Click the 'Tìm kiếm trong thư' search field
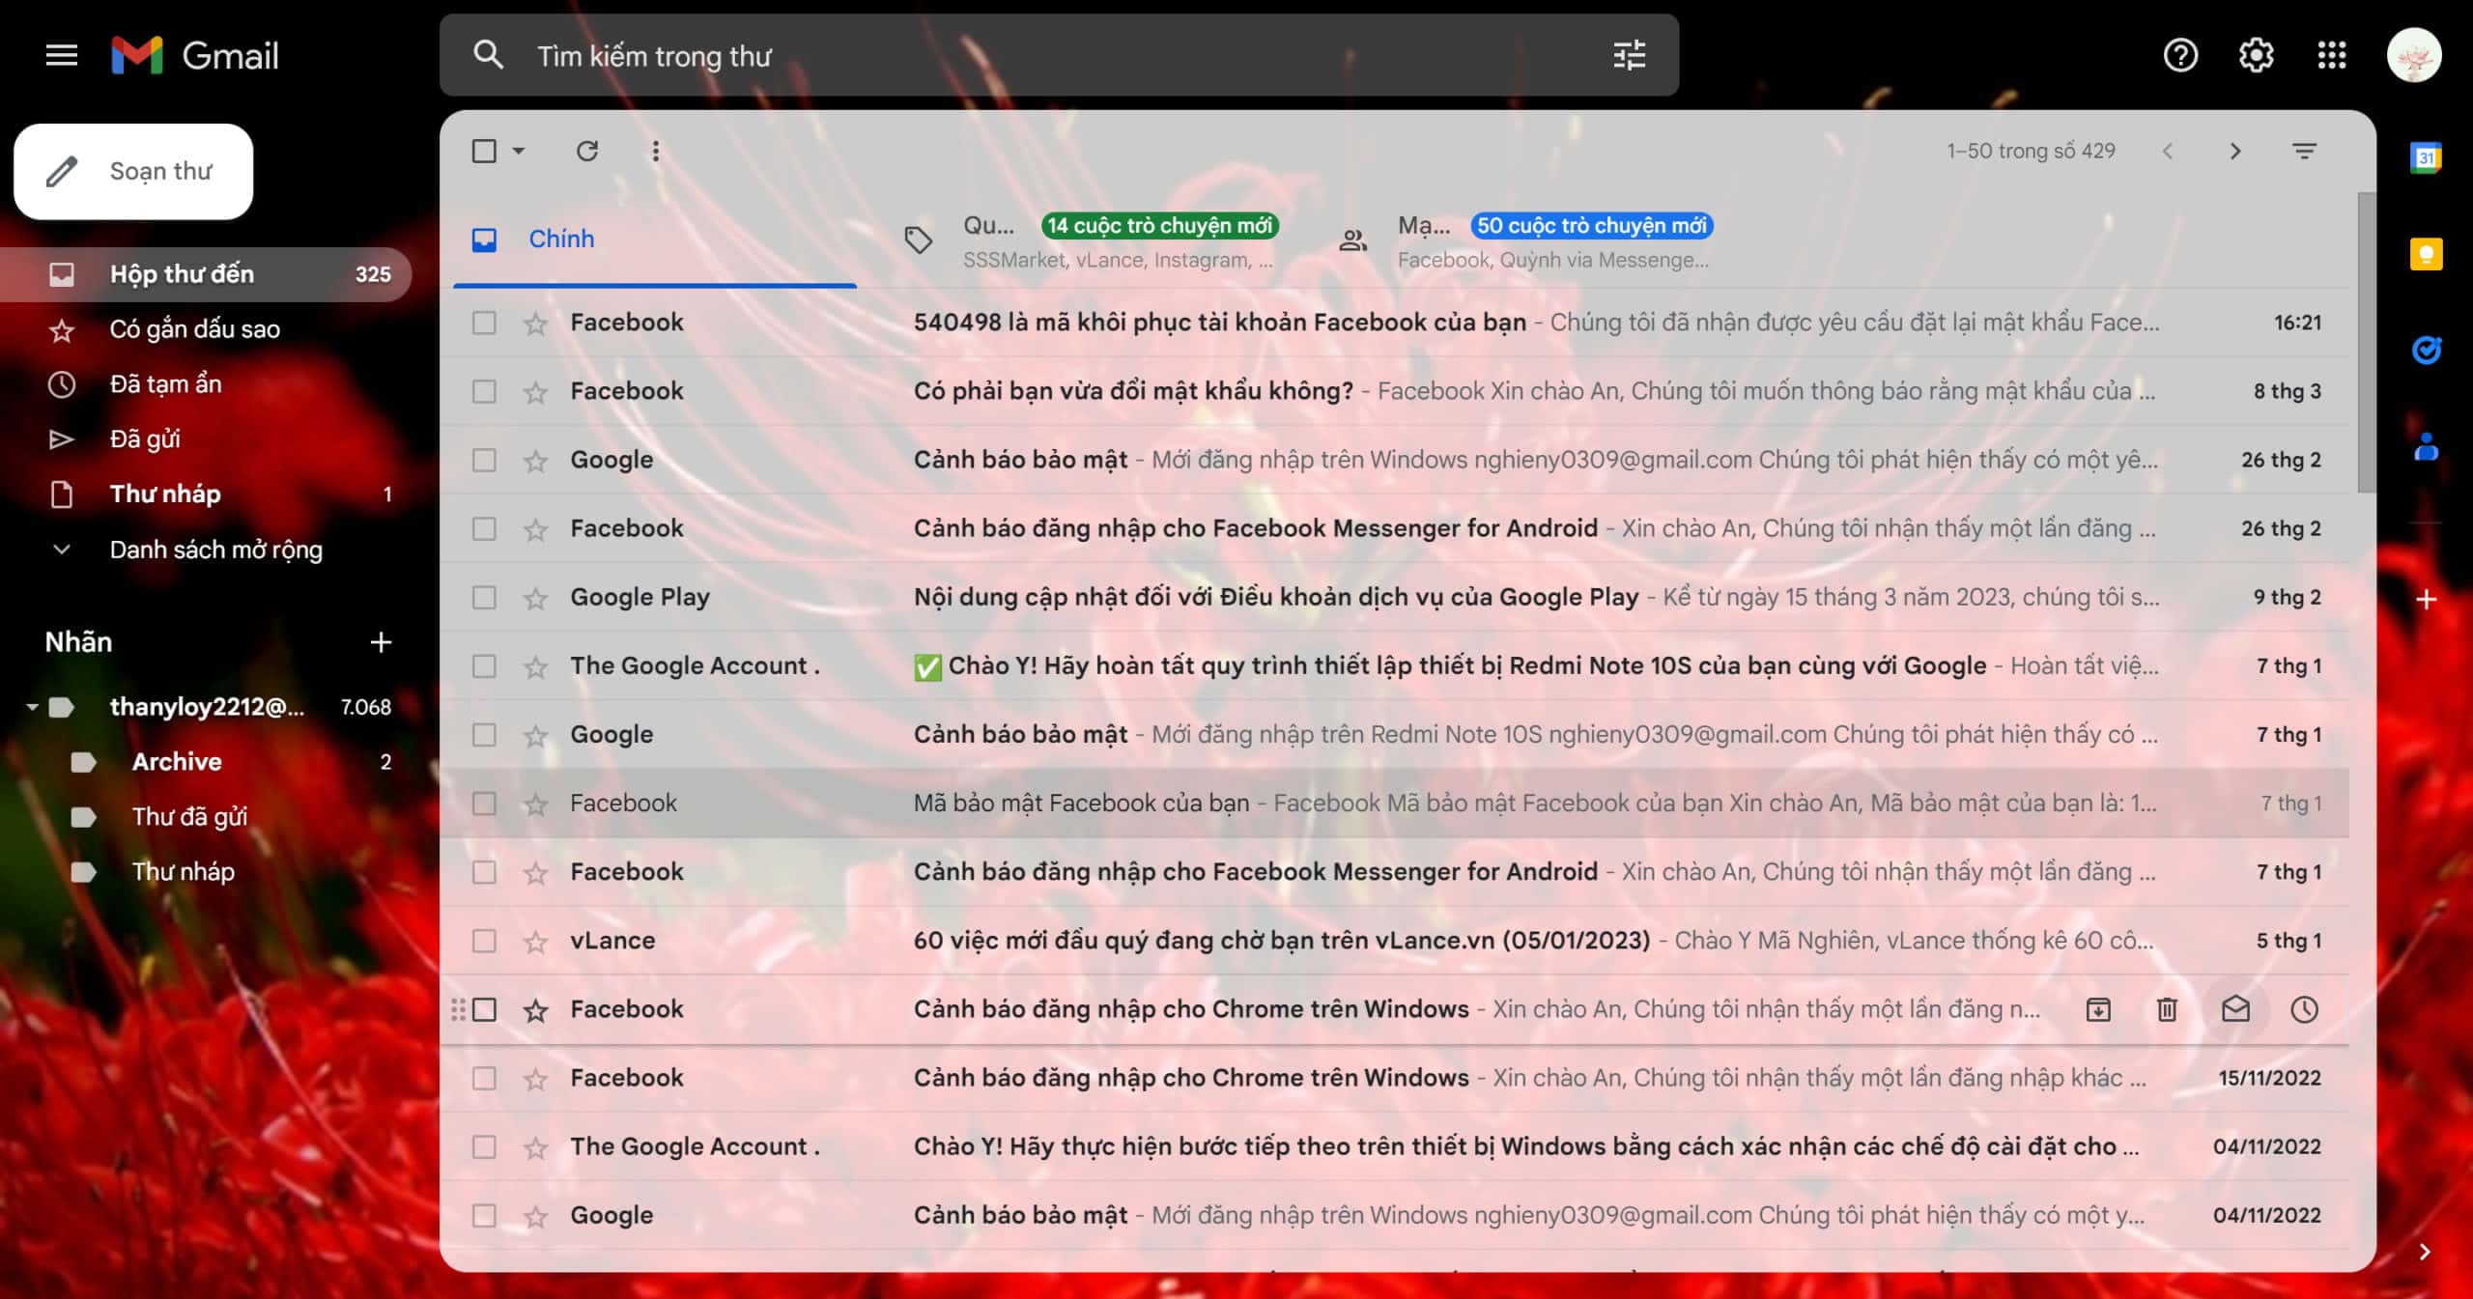2473x1299 pixels. click(1059, 56)
